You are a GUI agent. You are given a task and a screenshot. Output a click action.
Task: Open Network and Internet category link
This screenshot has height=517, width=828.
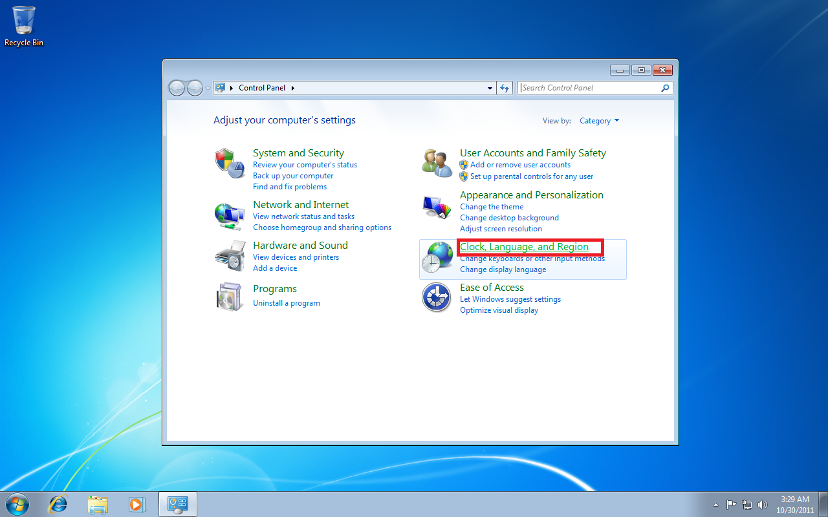coord(301,205)
